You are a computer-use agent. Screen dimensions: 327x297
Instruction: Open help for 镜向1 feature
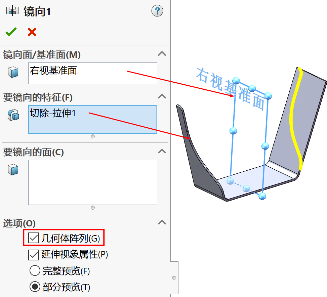coord(157,11)
